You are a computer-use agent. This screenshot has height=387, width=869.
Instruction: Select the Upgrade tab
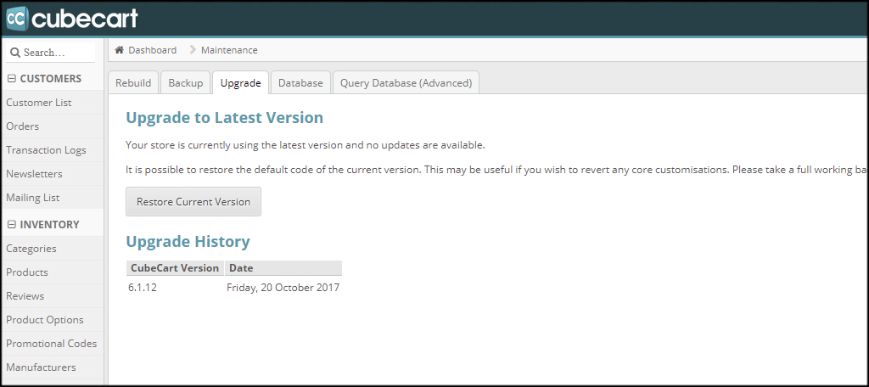click(240, 82)
